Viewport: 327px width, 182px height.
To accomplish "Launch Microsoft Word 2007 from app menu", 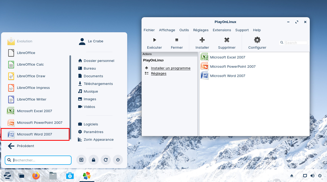I will click(35, 134).
